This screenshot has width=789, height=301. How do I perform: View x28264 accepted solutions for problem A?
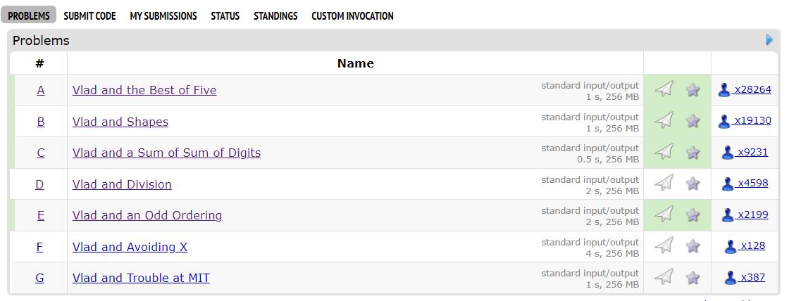(752, 89)
